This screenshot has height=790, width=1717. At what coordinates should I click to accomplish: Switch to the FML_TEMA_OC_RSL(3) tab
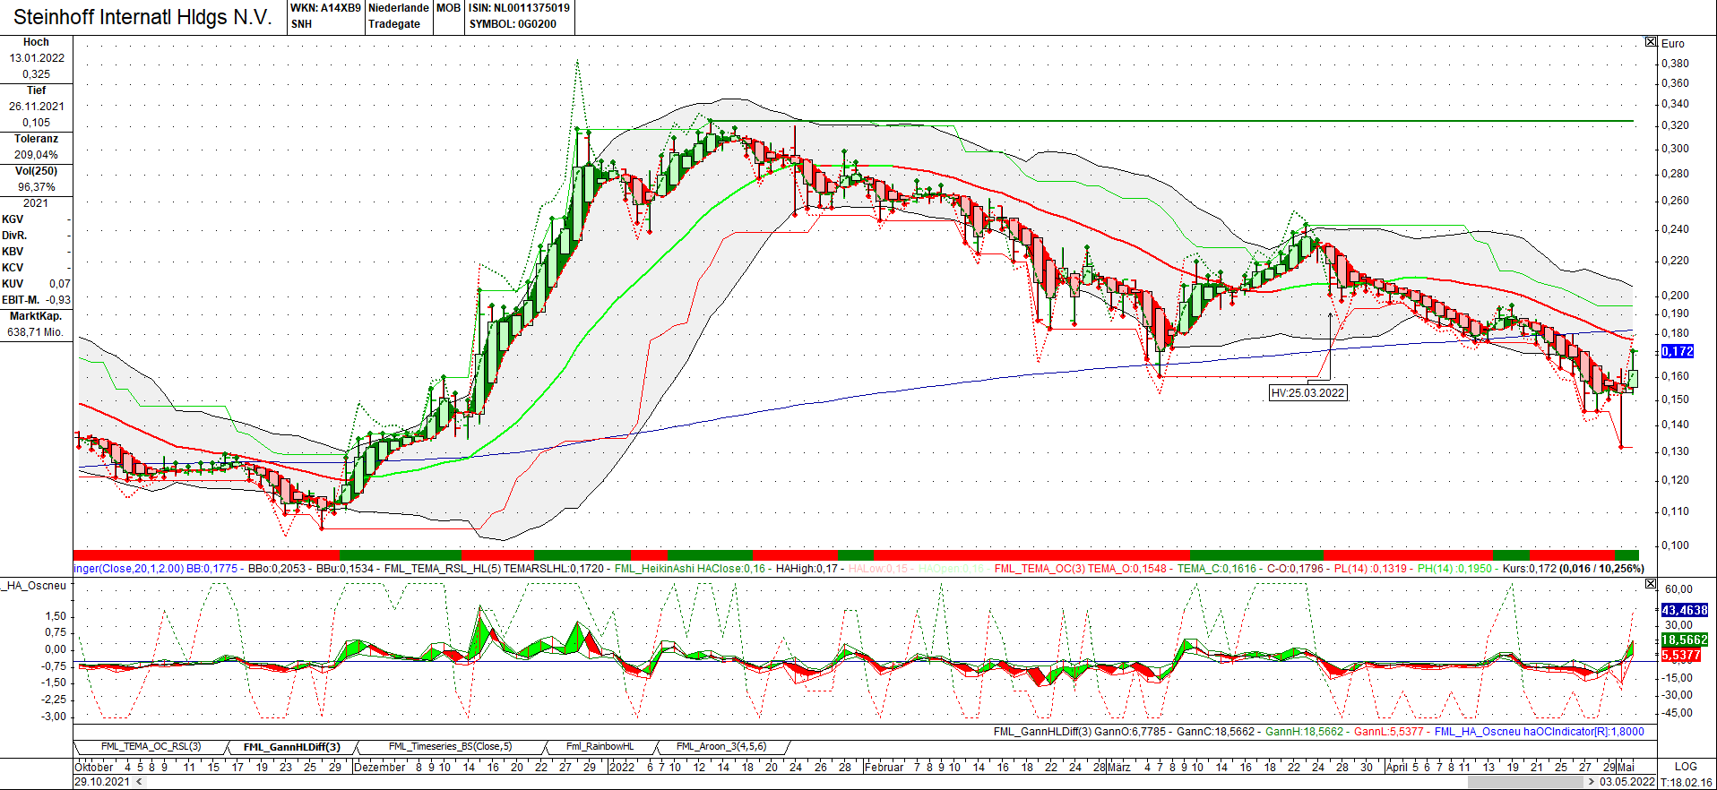click(151, 746)
